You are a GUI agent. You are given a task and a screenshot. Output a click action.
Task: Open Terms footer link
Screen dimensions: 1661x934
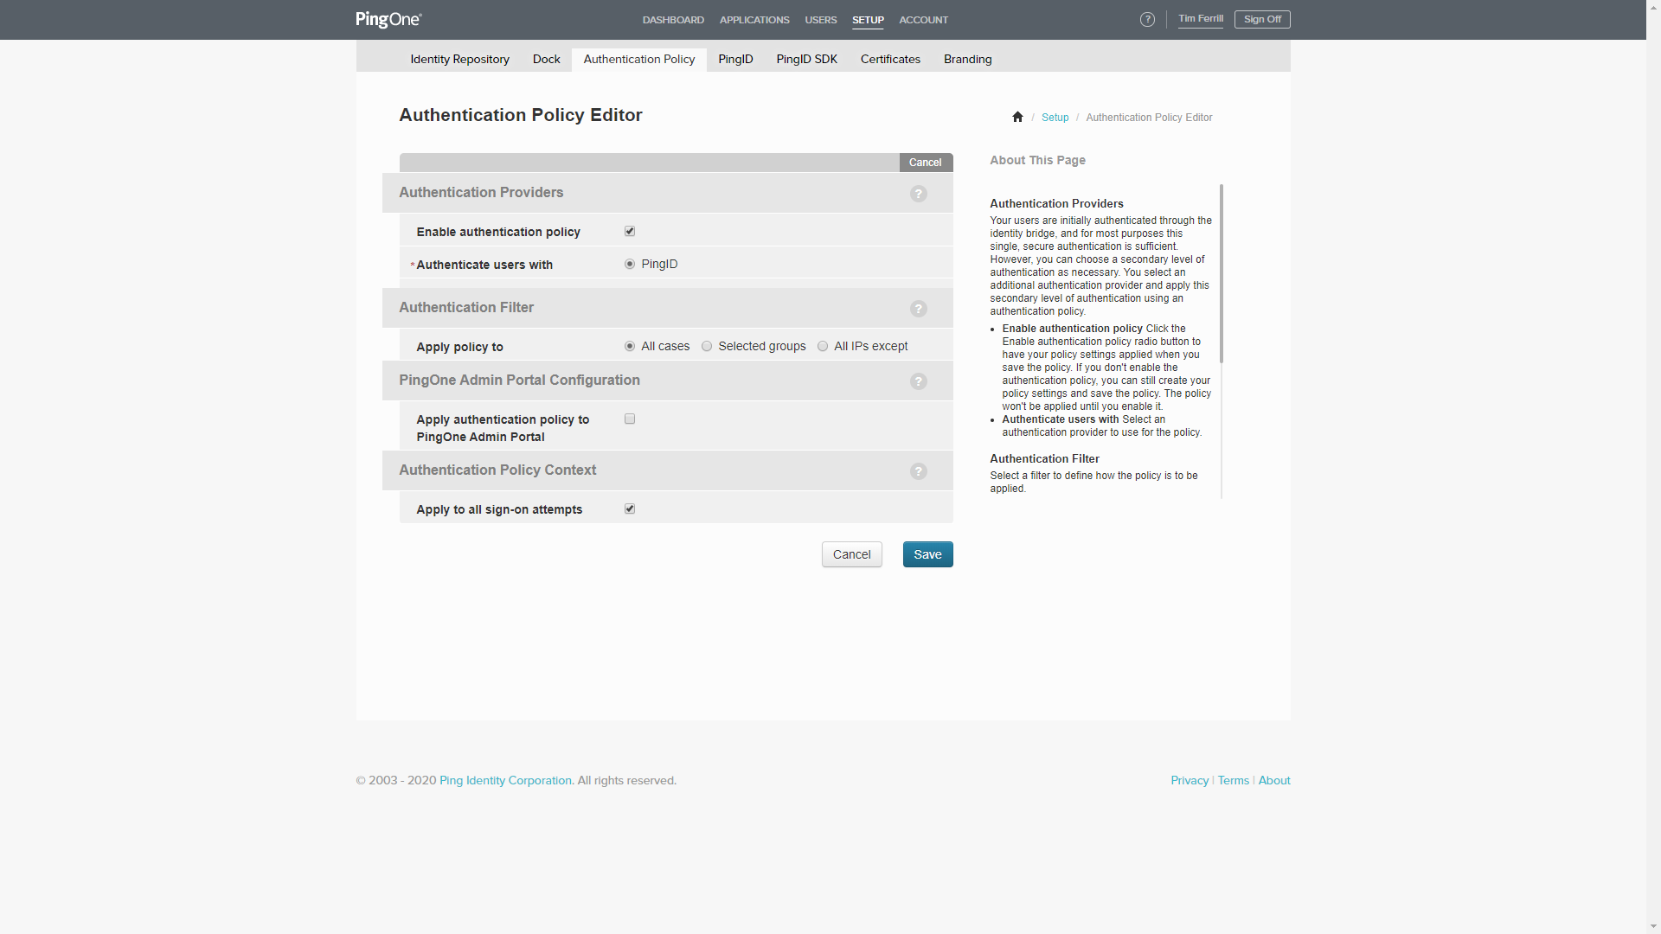point(1234,780)
